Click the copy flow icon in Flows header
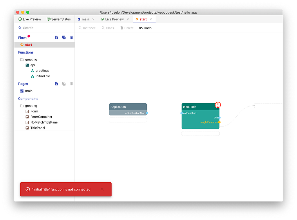Image resolution: width=297 pixels, height=220 pixels. click(x=64, y=37)
